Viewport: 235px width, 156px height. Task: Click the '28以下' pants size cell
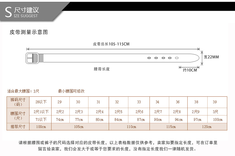(x=41, y=102)
